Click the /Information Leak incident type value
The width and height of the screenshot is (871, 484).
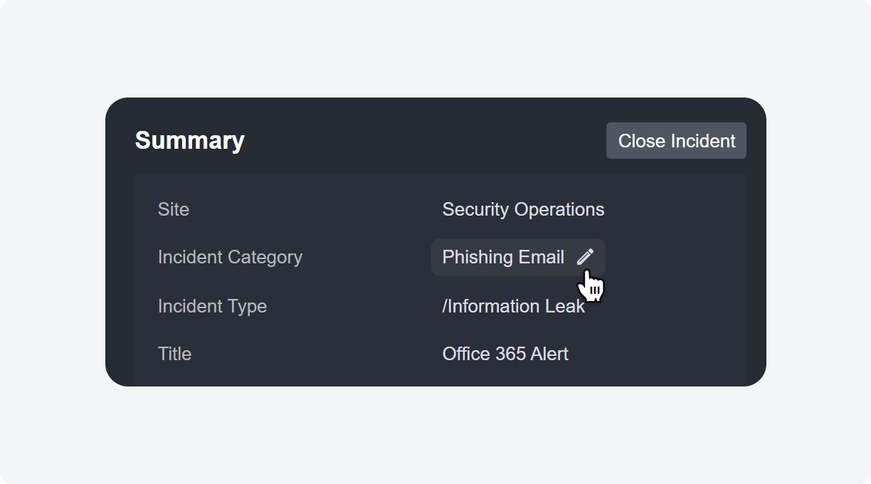[513, 306]
